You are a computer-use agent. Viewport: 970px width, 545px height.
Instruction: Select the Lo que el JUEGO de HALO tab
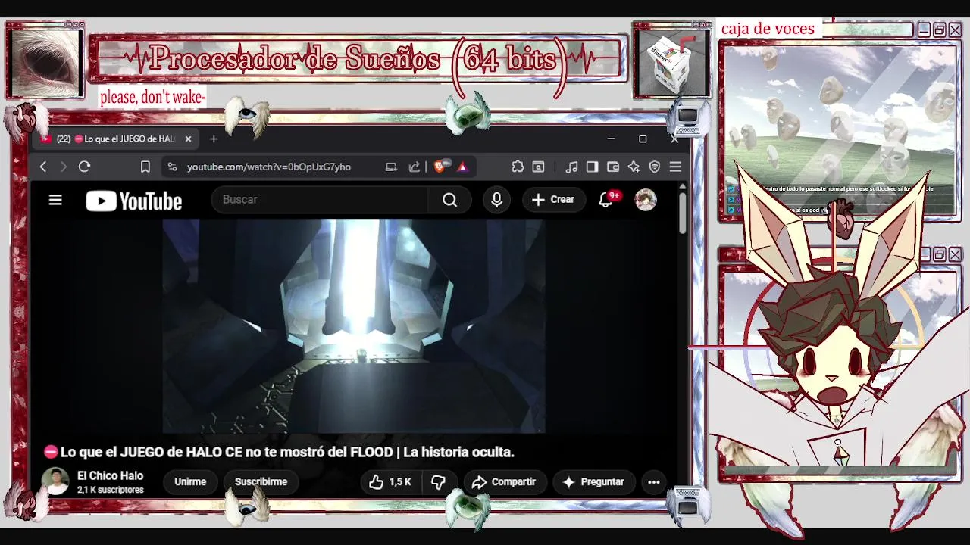(x=115, y=139)
